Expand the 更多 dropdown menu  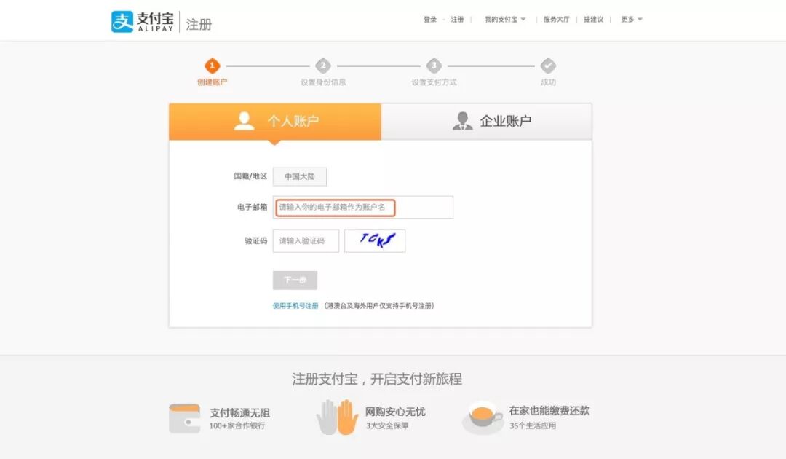coord(632,20)
